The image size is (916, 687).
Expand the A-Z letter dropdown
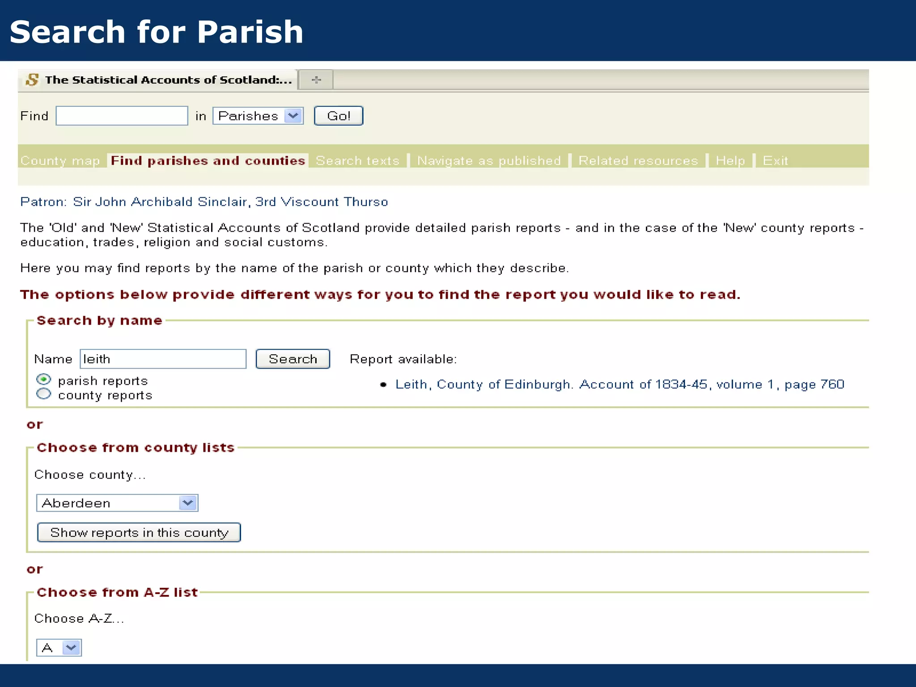59,648
